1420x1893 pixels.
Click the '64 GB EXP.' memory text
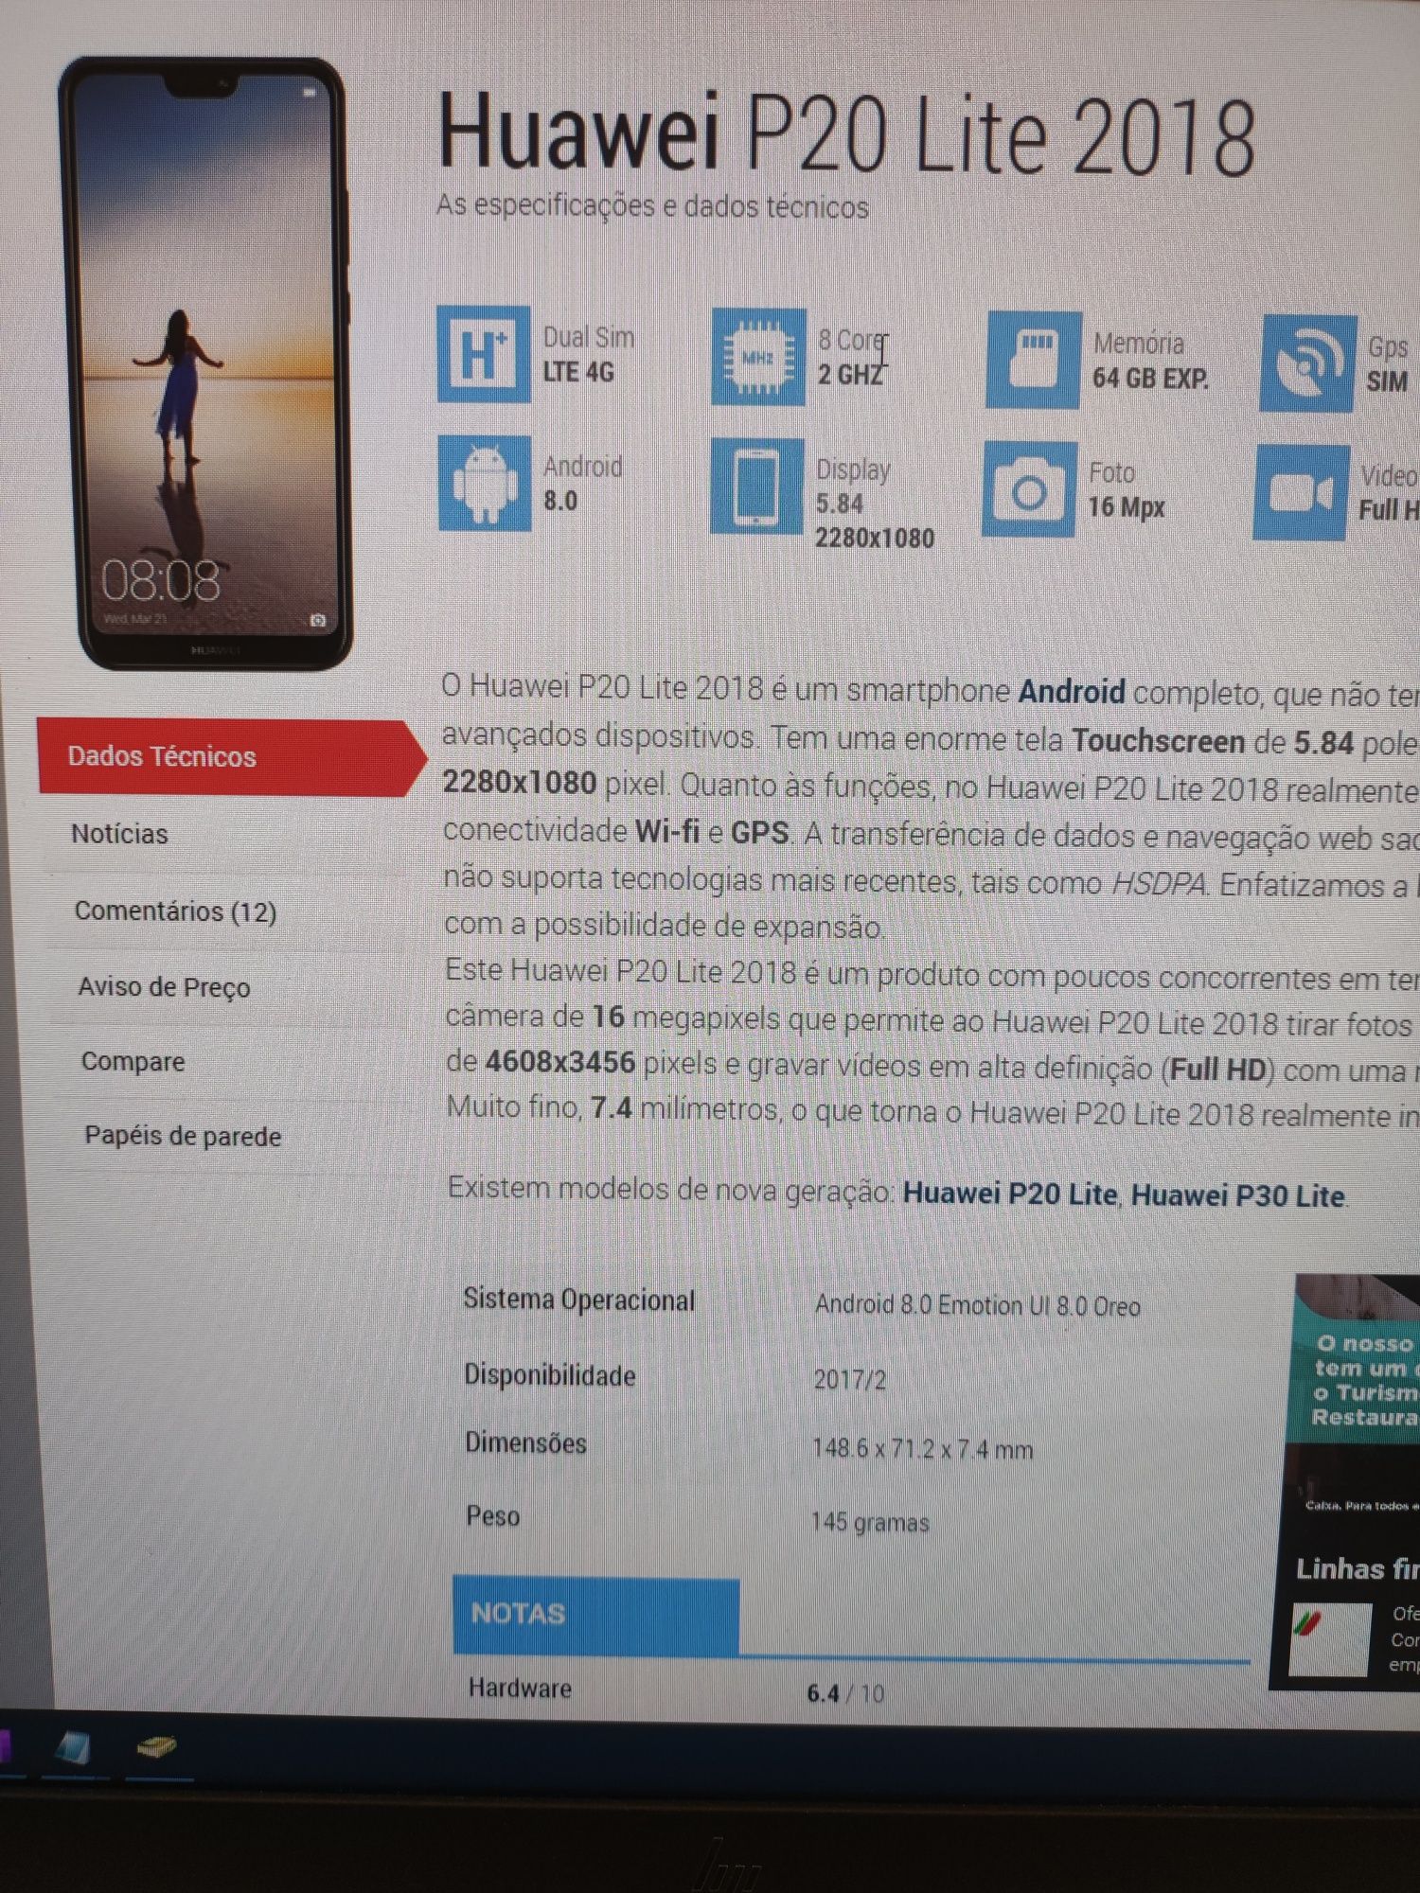click(x=1150, y=379)
